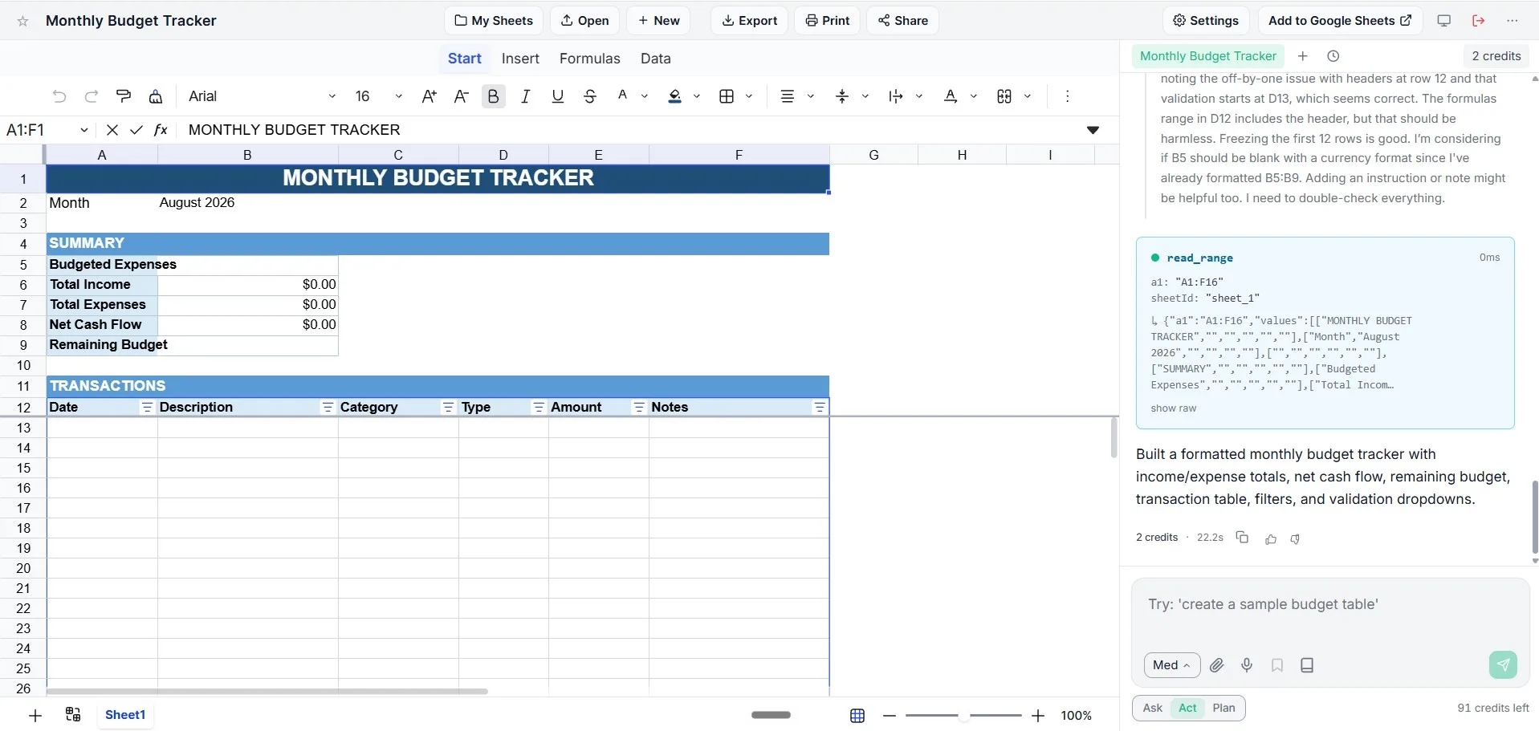Decrease font size with A- icon
This screenshot has height=731, width=1539.
462,96
